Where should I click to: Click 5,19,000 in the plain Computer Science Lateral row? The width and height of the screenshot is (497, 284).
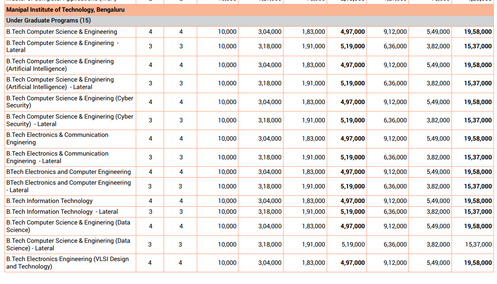pos(353,46)
